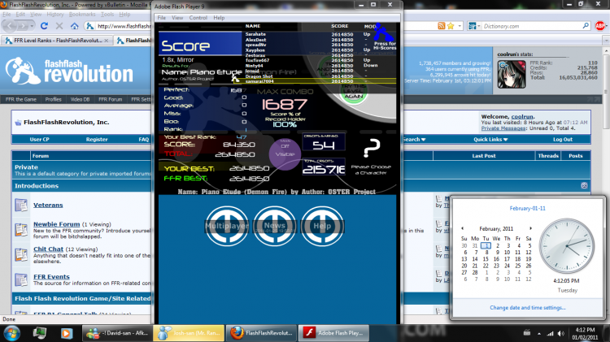Screen dimensions: 610x342
Task: Click the question mark choose character icon
Action: (372, 148)
